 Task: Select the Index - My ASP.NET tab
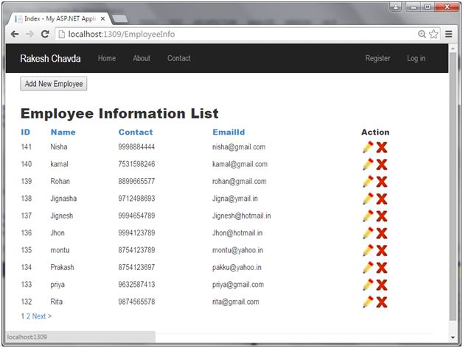tap(60, 19)
